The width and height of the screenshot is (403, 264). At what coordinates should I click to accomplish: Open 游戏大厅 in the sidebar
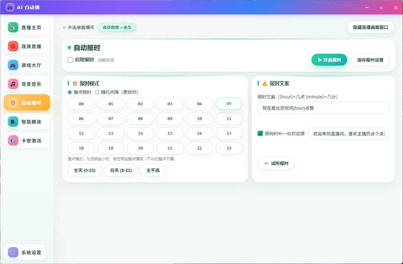tap(27, 65)
